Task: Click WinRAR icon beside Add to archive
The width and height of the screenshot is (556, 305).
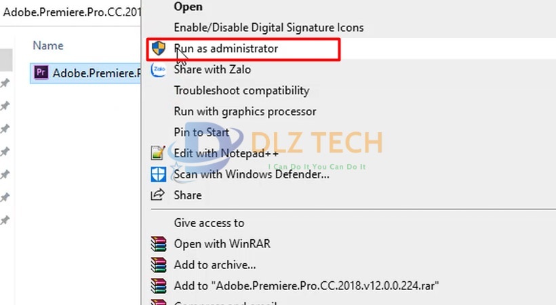Action: click(158, 265)
